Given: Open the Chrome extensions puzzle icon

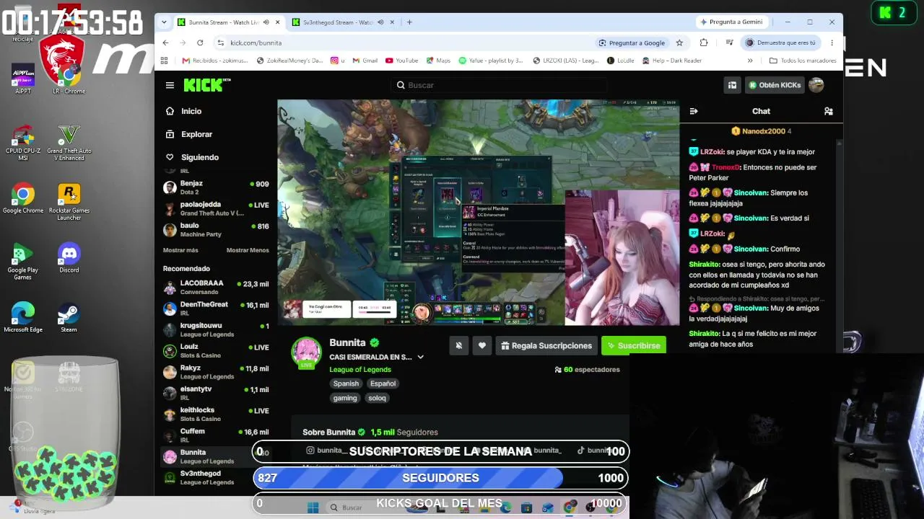Looking at the screenshot, I should point(704,43).
